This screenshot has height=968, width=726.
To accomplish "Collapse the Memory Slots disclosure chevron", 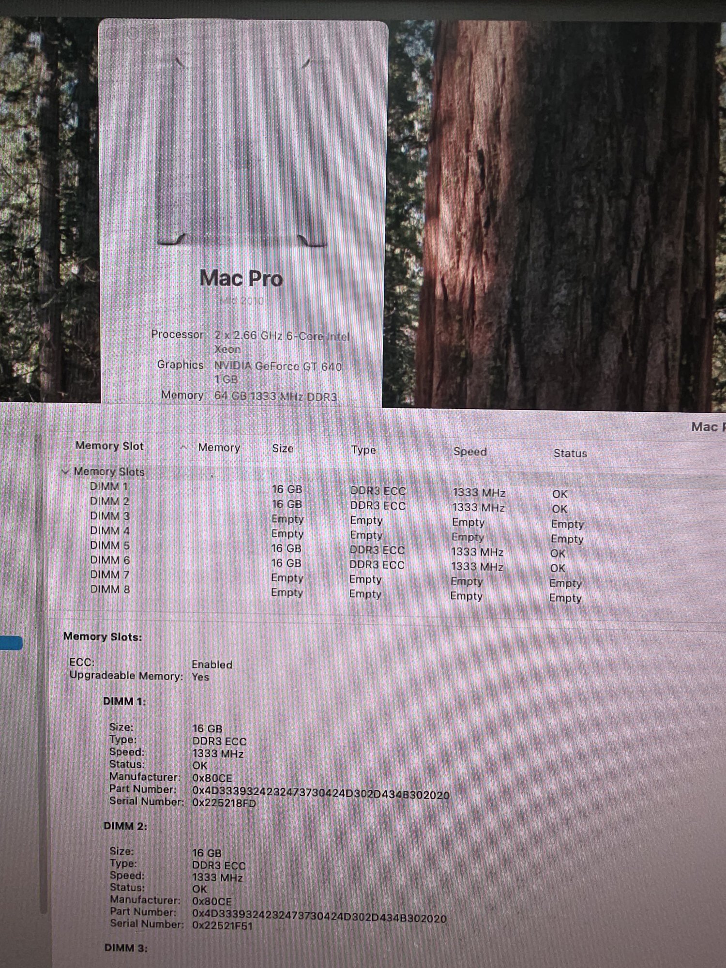I will click(x=65, y=471).
